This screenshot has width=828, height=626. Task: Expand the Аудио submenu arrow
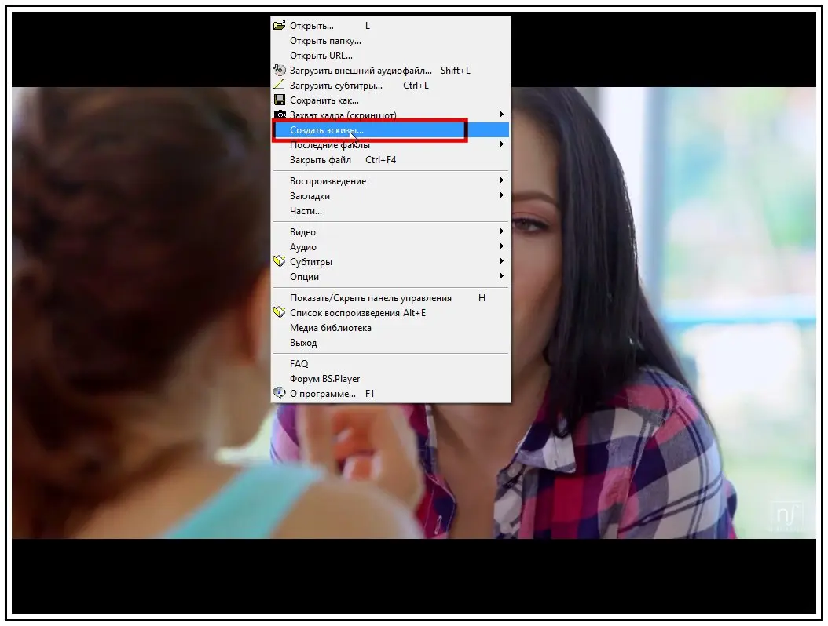tap(502, 246)
